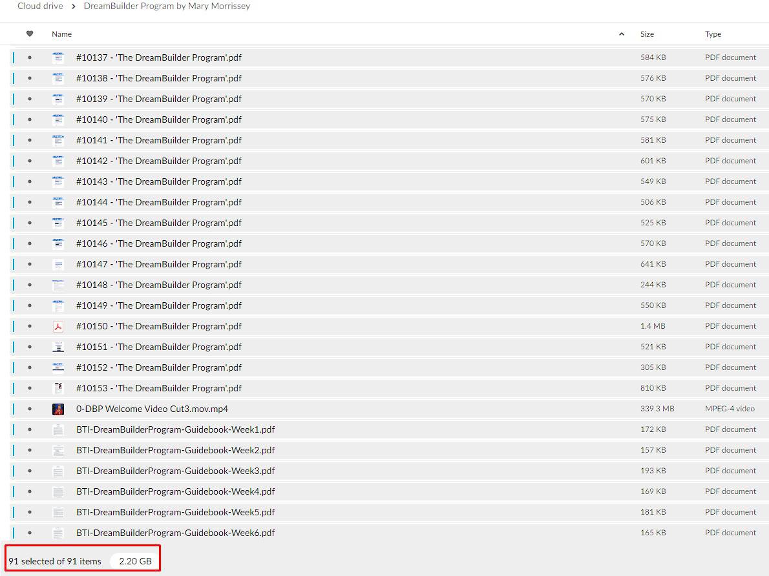Click the file icon for #10153
The image size is (769, 576).
[58, 388]
